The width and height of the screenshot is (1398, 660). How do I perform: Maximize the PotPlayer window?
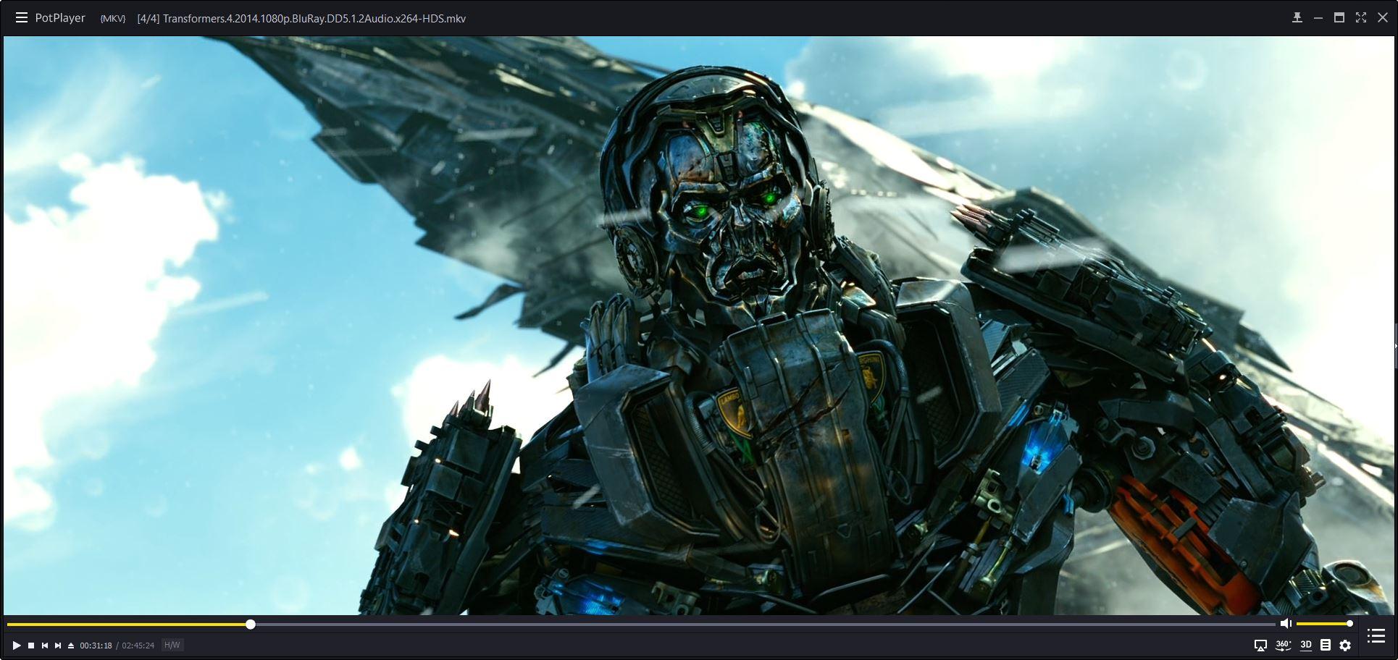pos(1339,18)
